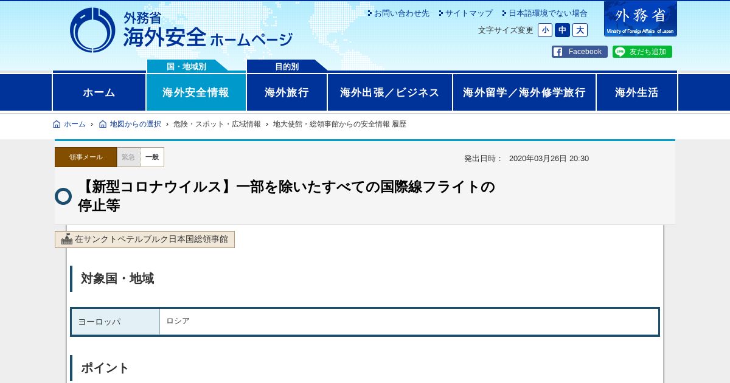Click 海外安全ホームページ site title
The width and height of the screenshot is (730, 383).
tap(208, 38)
